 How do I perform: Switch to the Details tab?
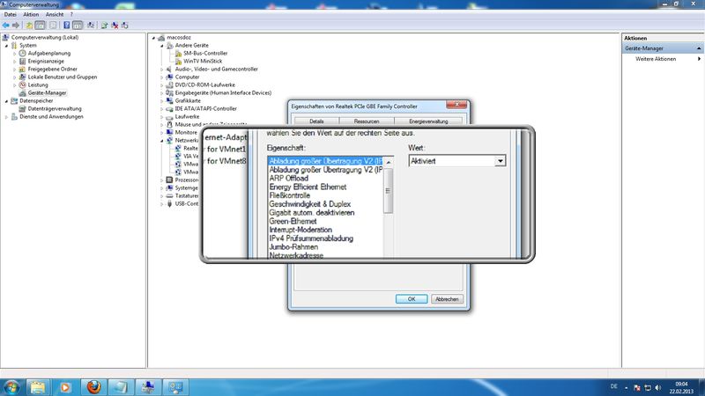click(x=316, y=121)
